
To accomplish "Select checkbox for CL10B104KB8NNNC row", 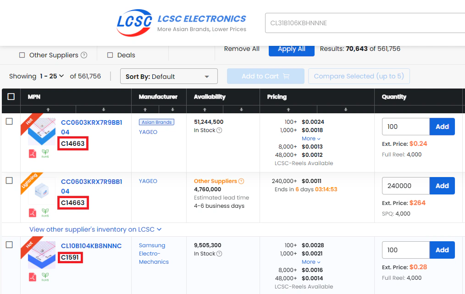I will pos(9,245).
